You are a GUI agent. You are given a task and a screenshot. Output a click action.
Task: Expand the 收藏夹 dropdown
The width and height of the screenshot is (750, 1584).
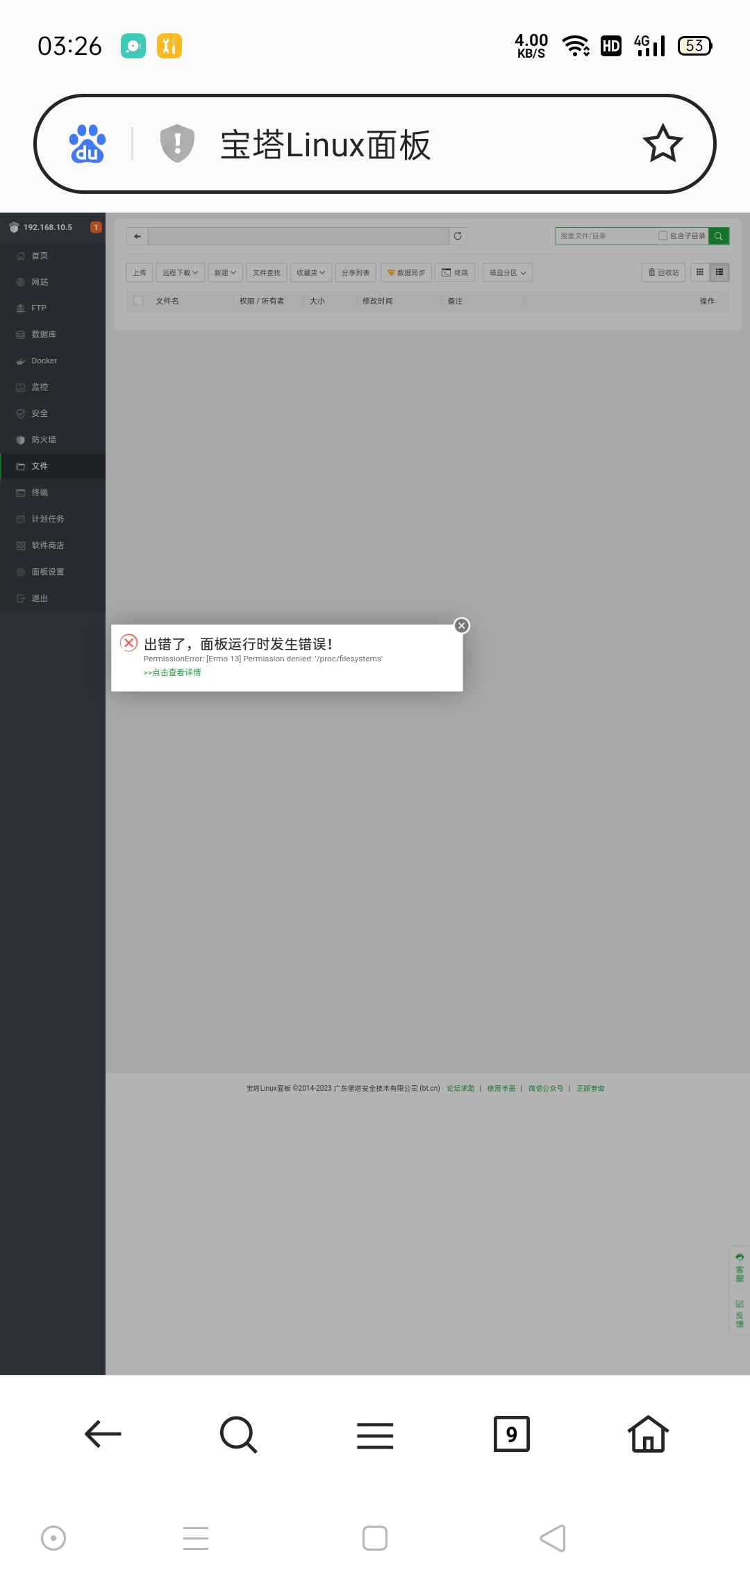[x=310, y=272]
